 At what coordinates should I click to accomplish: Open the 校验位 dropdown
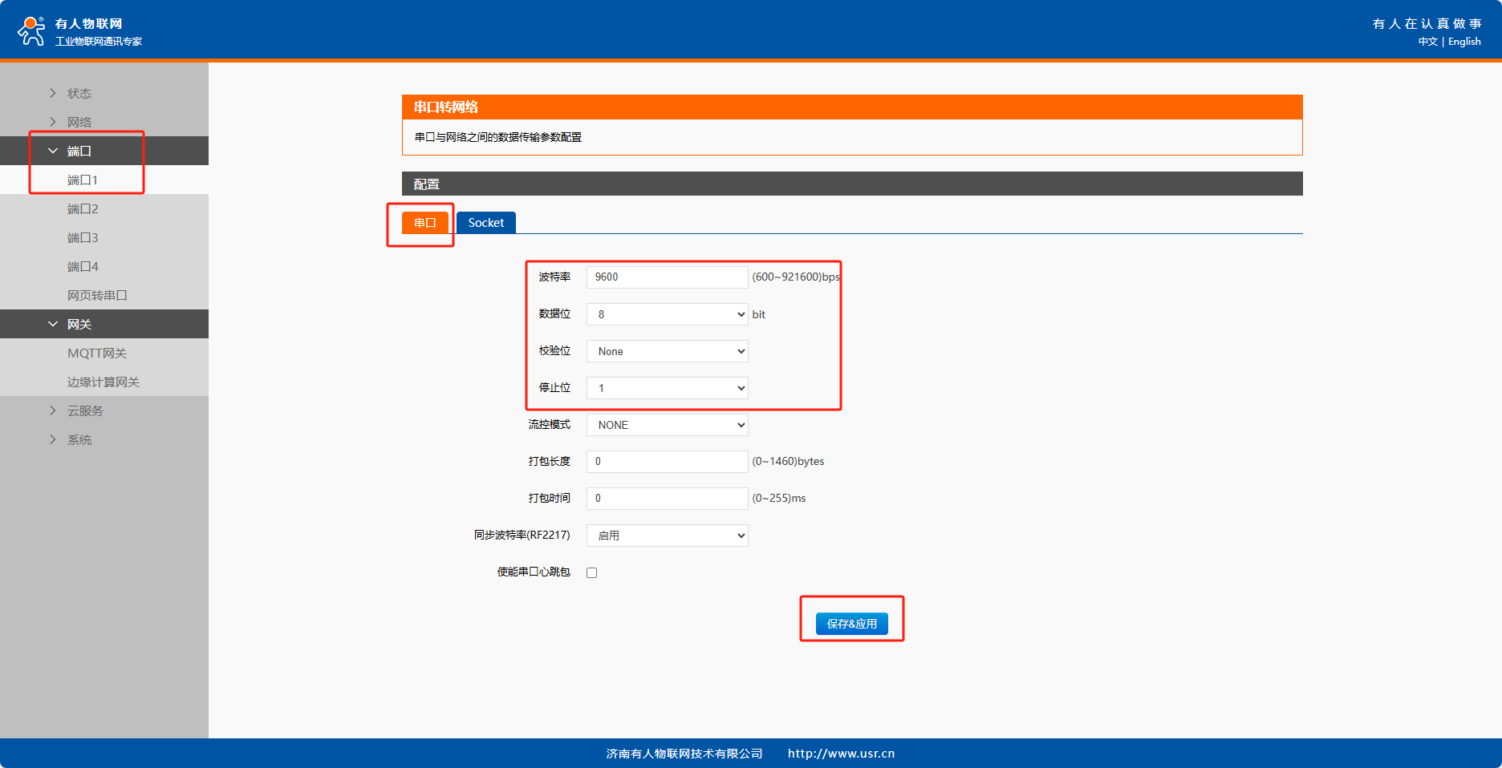tap(667, 351)
